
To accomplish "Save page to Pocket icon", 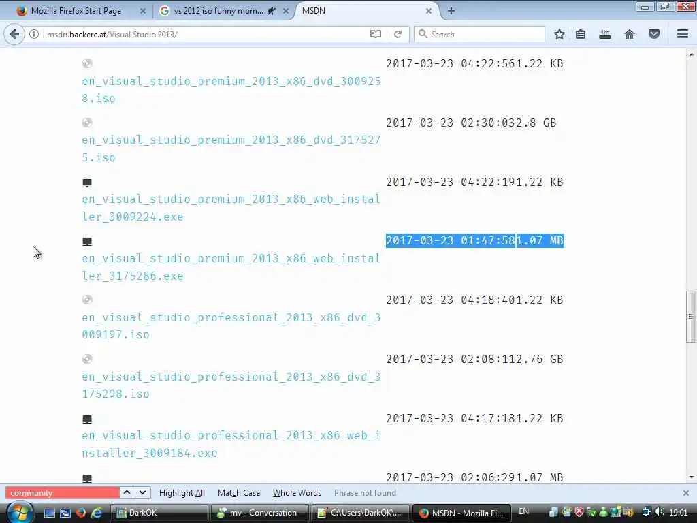I will [654, 34].
